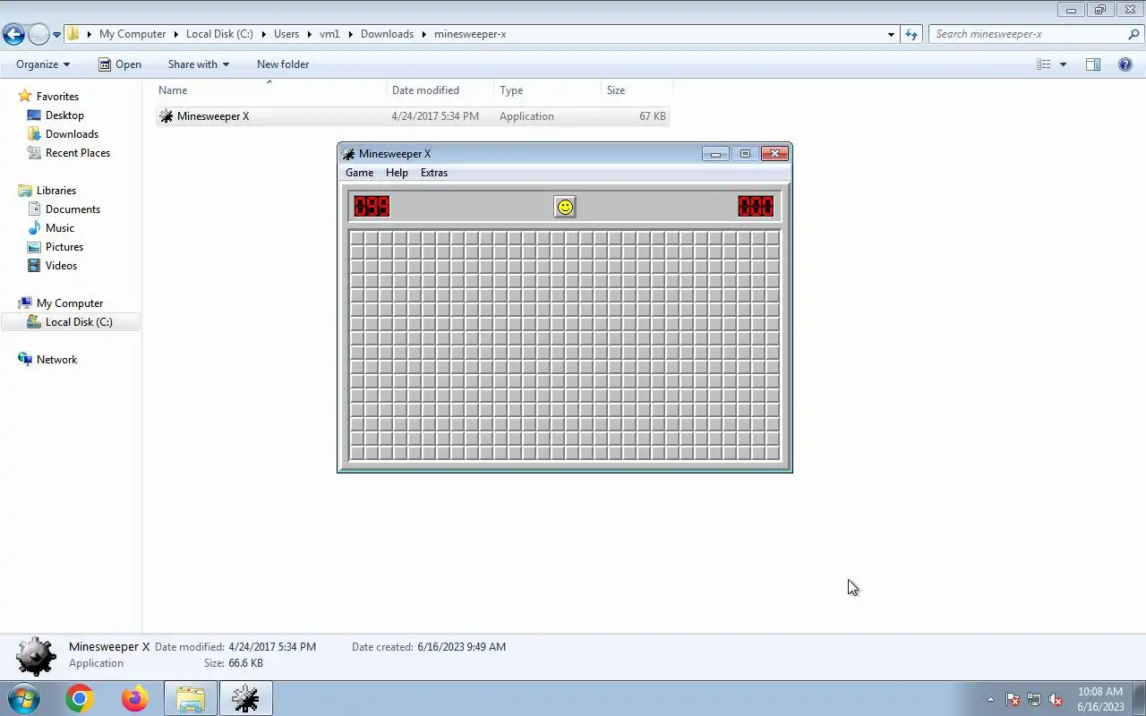Image resolution: width=1146 pixels, height=716 pixels.
Task: Select My Computer in the navigation pane
Action: point(70,303)
